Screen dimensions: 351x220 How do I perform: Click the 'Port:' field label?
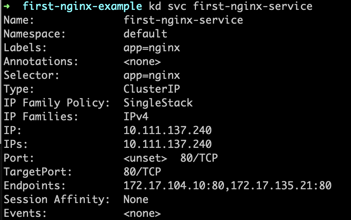click(19, 158)
